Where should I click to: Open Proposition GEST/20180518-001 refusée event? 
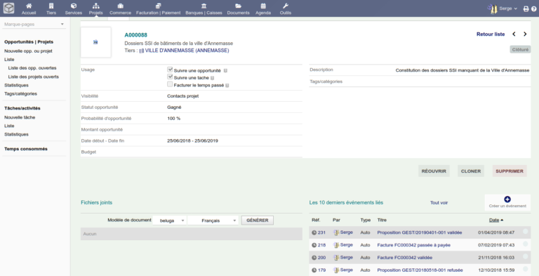tap(420, 270)
